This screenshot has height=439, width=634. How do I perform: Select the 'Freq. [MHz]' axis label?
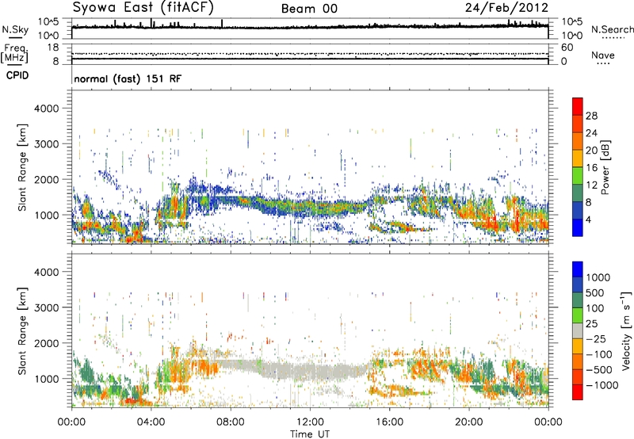[14, 54]
